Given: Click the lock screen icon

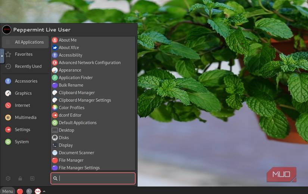Looking at the screenshot, I should (20, 179).
